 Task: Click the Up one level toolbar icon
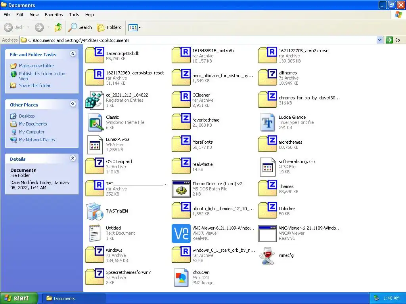click(x=58, y=27)
